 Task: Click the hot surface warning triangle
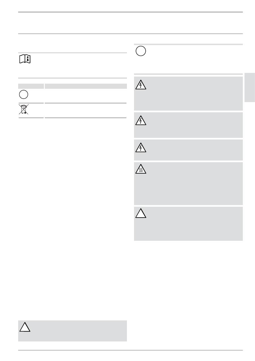[x=141, y=169]
